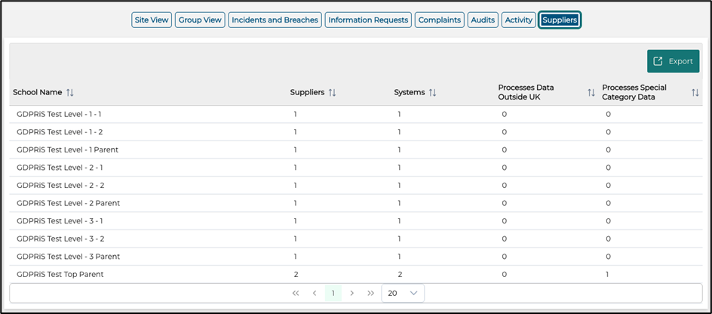Click the Systems column sort icon
Screen dimensions: 712x314
click(432, 92)
